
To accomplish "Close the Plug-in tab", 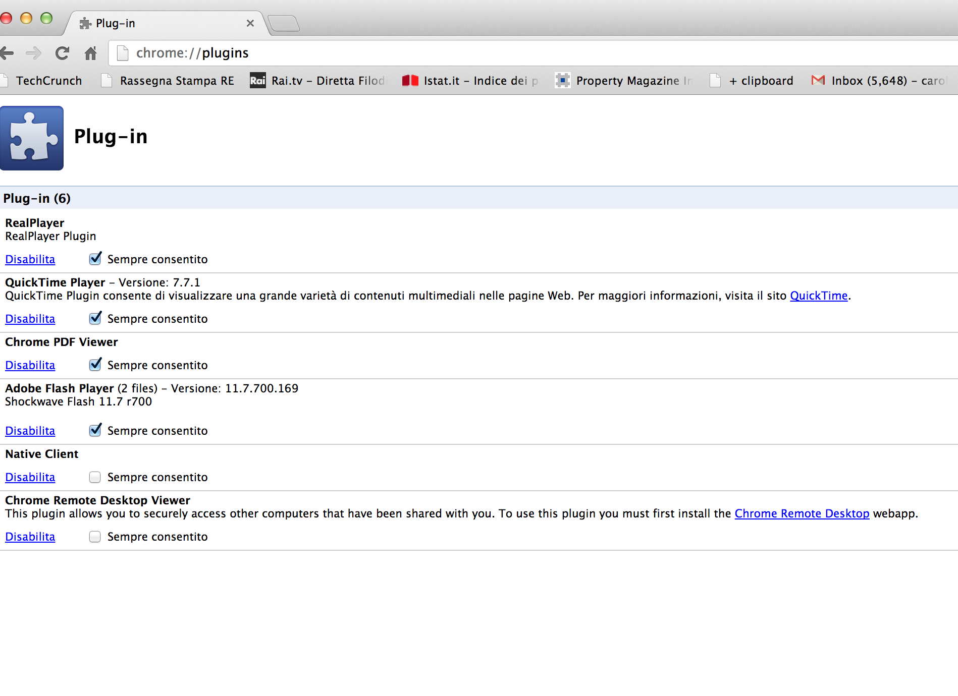I will 250,23.
